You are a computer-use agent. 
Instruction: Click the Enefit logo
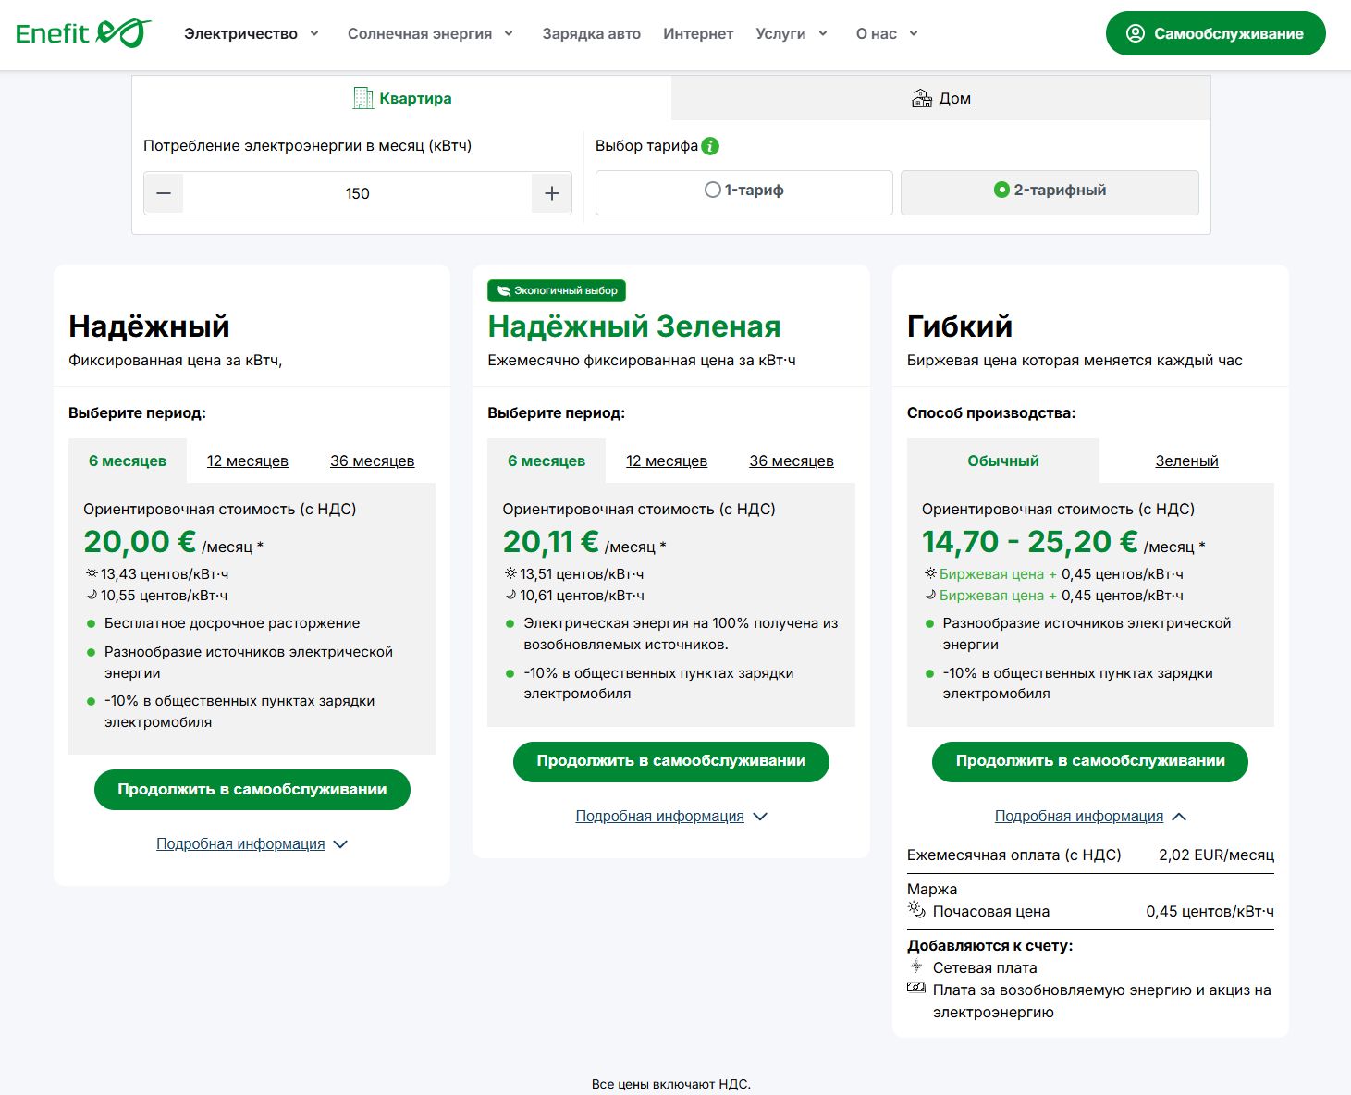click(83, 33)
